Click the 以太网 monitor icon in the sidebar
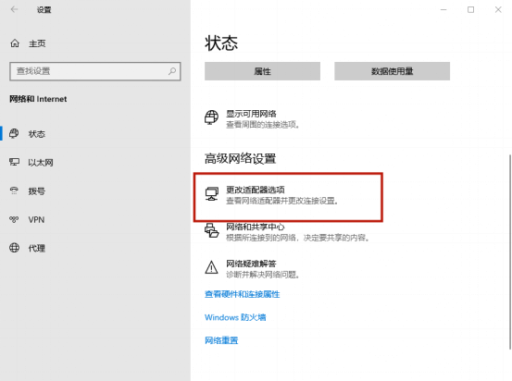This screenshot has height=381, width=512. (x=14, y=162)
